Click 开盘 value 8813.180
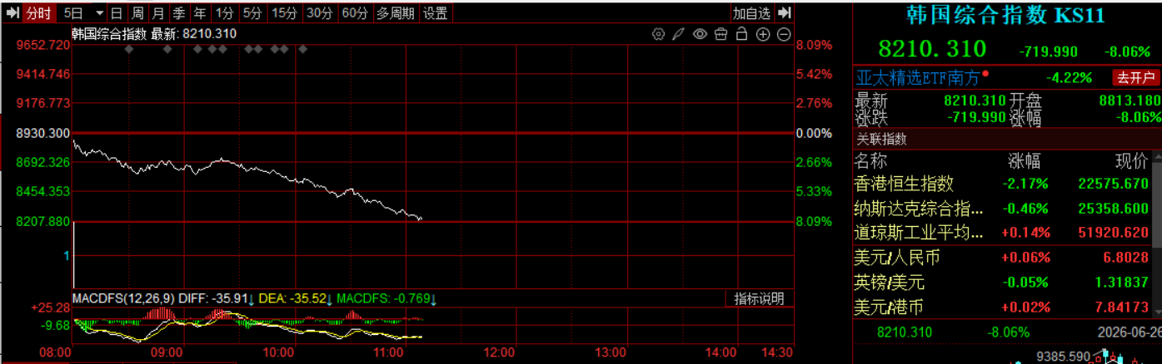This screenshot has height=364, width=1162. point(1130,101)
